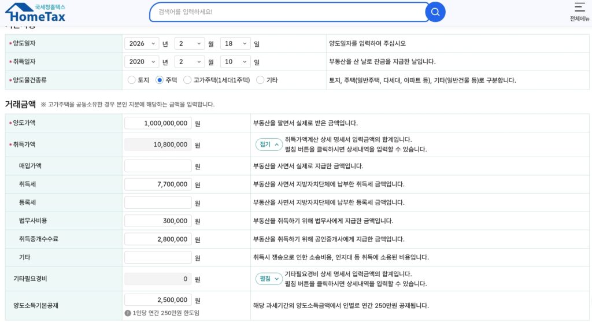Collapse 취득가액 details with 접기 button
The height and width of the screenshot is (322, 592).
269,145
